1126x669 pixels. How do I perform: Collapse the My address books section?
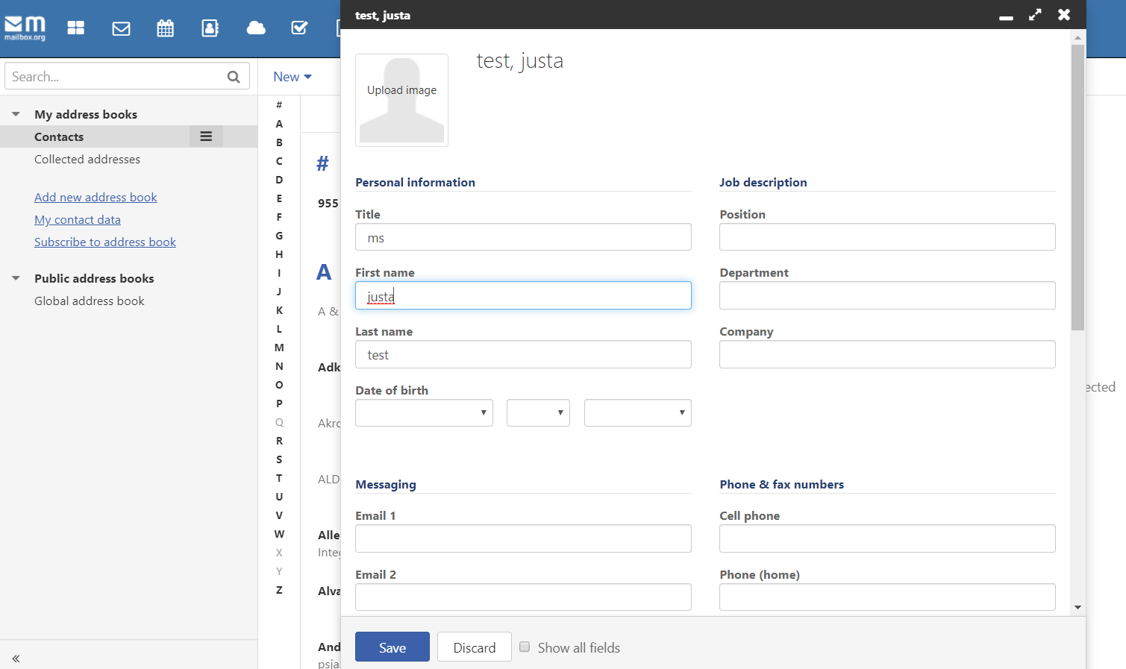(x=16, y=114)
